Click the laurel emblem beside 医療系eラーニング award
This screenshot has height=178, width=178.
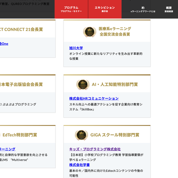pos(89,32)
